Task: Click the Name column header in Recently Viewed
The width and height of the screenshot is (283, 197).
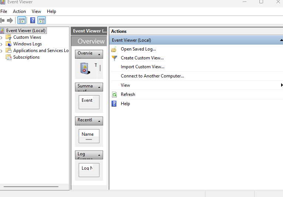Action: (88, 134)
